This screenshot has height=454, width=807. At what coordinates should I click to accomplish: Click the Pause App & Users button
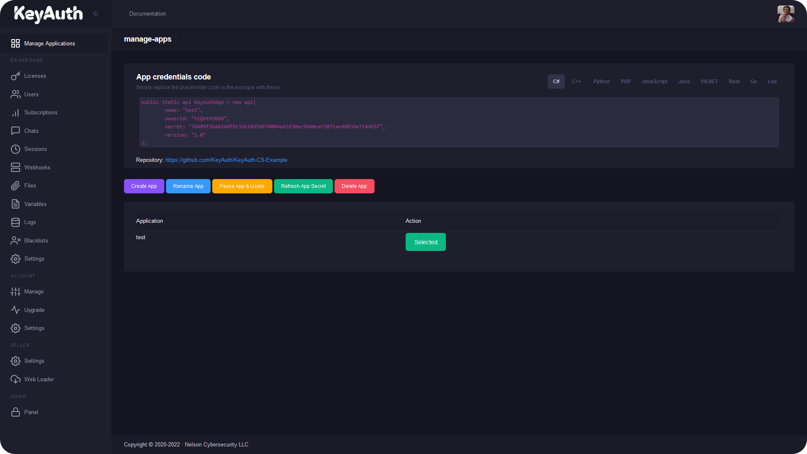point(242,186)
